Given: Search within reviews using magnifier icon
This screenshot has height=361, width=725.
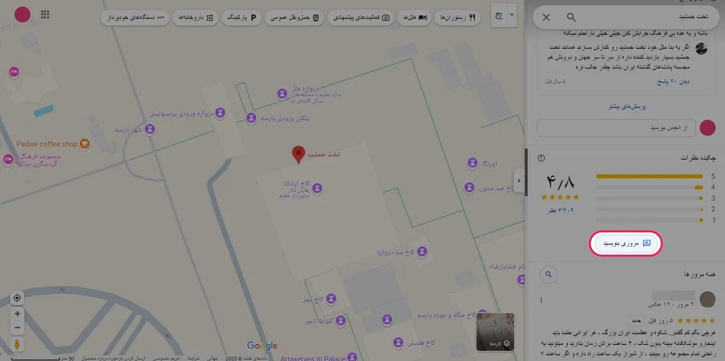Looking at the screenshot, I should (x=549, y=274).
